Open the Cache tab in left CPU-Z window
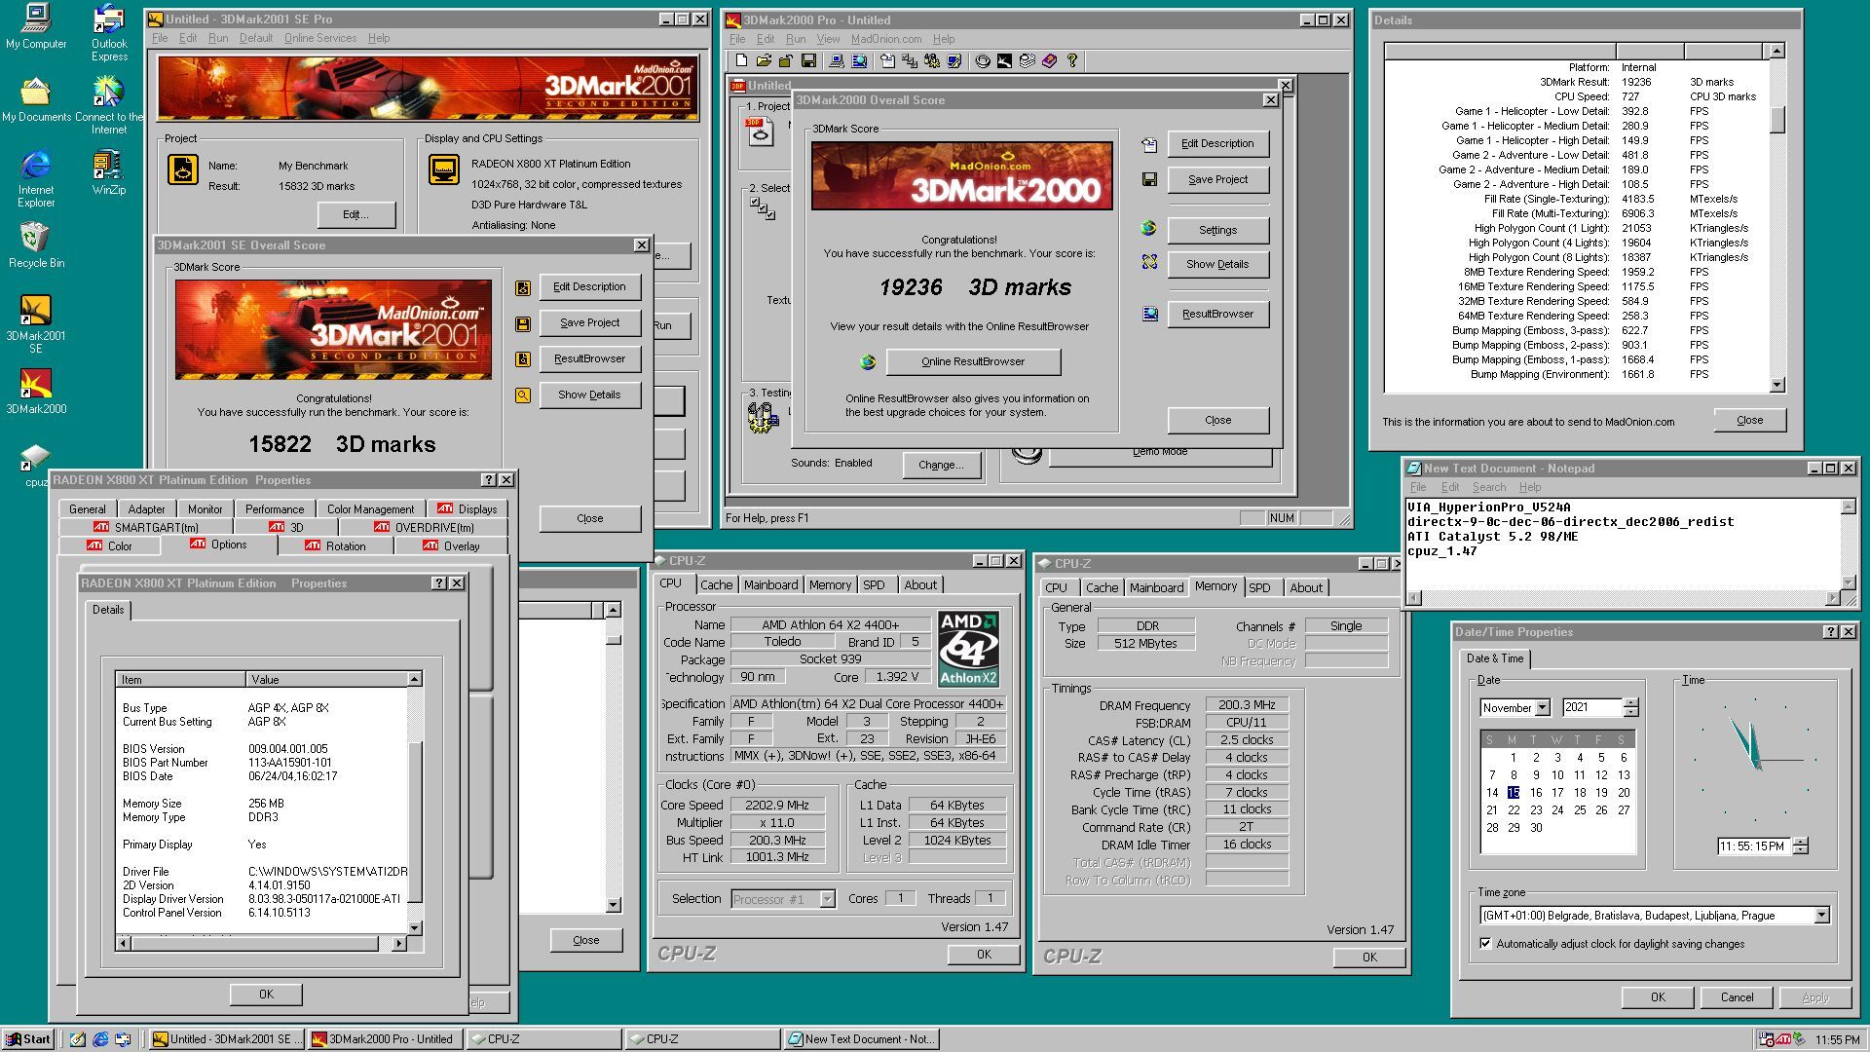This screenshot has height=1052, width=1870. click(x=716, y=584)
